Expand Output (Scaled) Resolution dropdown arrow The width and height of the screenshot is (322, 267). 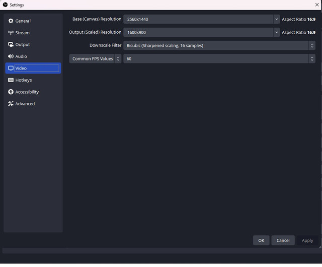point(277,32)
